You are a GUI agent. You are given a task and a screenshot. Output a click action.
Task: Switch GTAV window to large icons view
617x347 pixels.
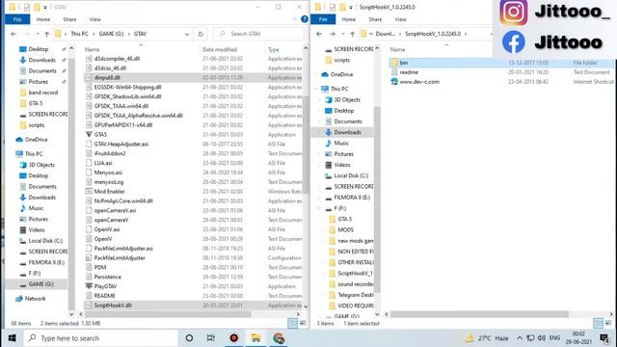pos(303,323)
